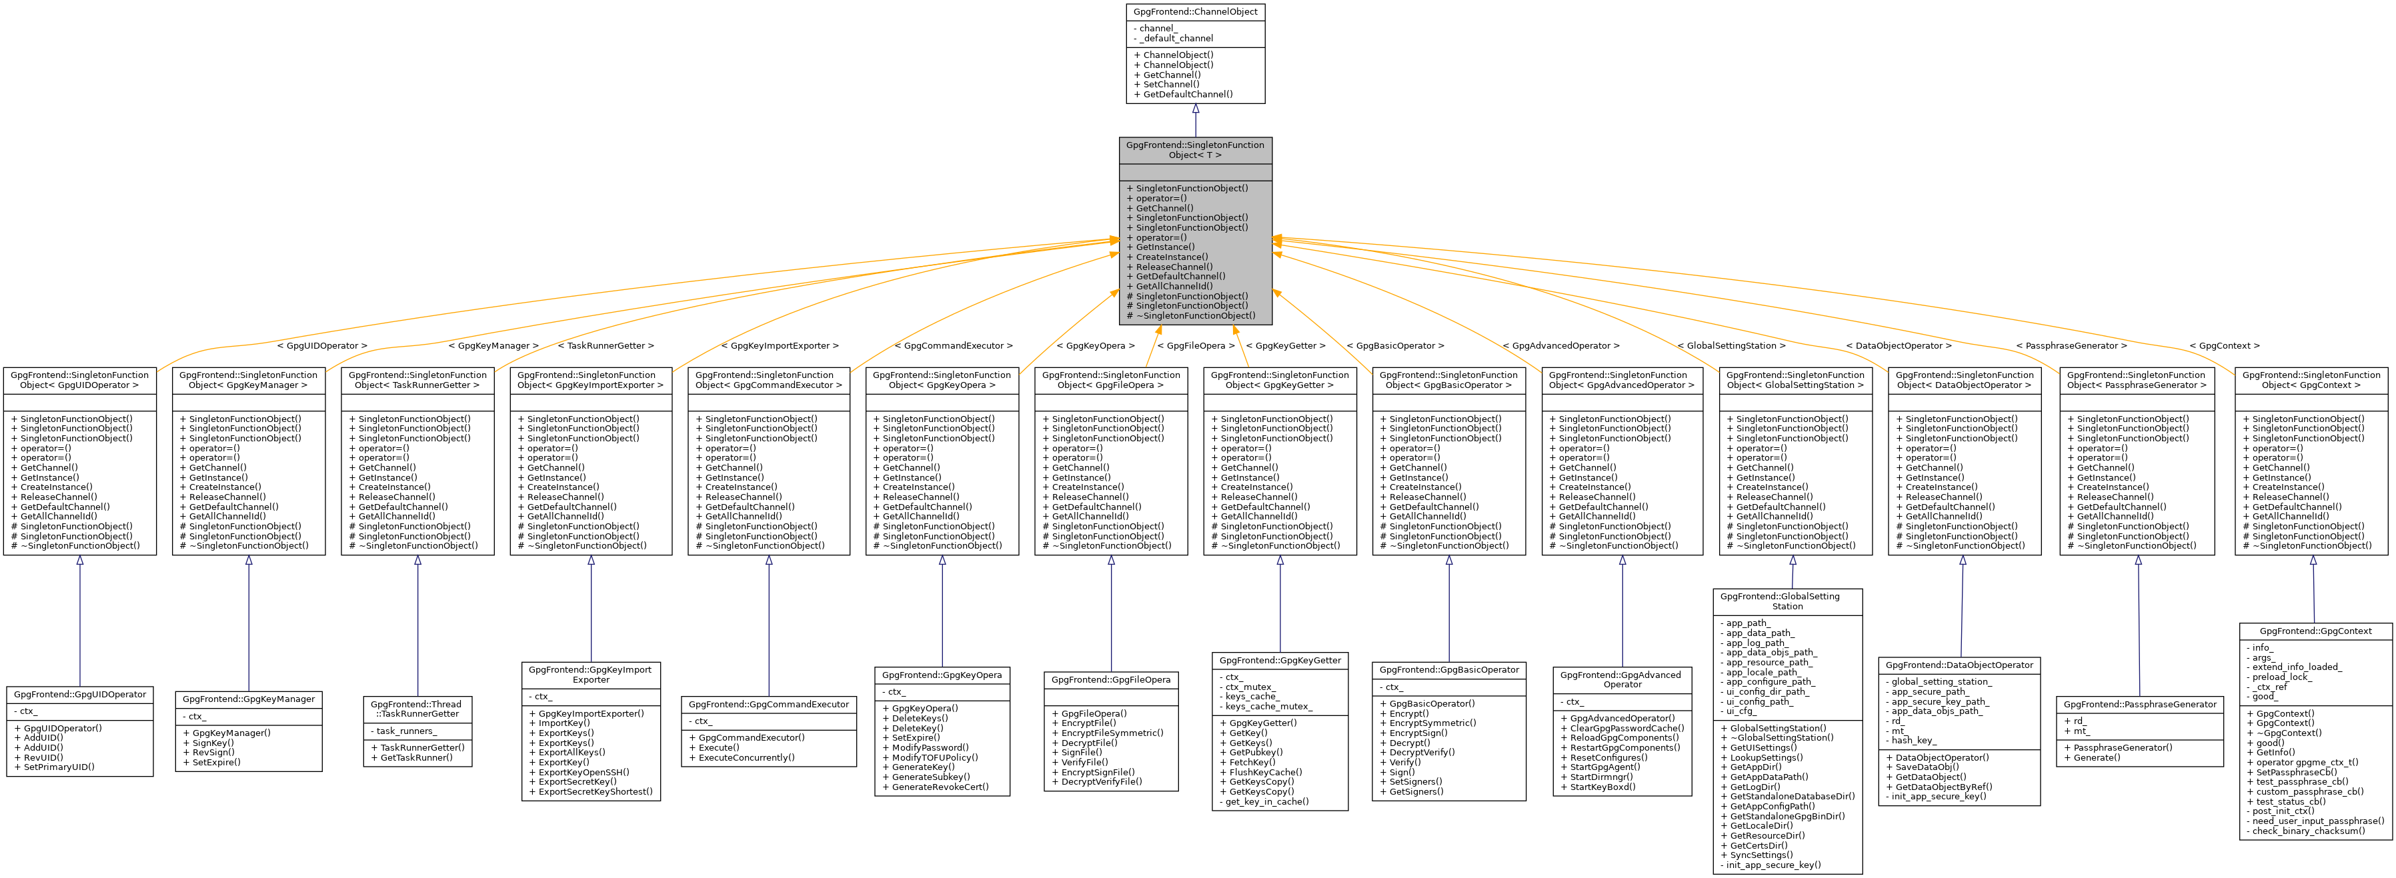Open SingletonFunctionObject< GpgCommandExecutor > node header
The image size is (2396, 878).
pos(768,381)
